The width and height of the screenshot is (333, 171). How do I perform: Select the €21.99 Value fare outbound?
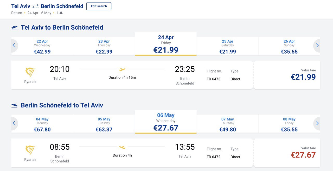pyautogui.click(x=287, y=75)
